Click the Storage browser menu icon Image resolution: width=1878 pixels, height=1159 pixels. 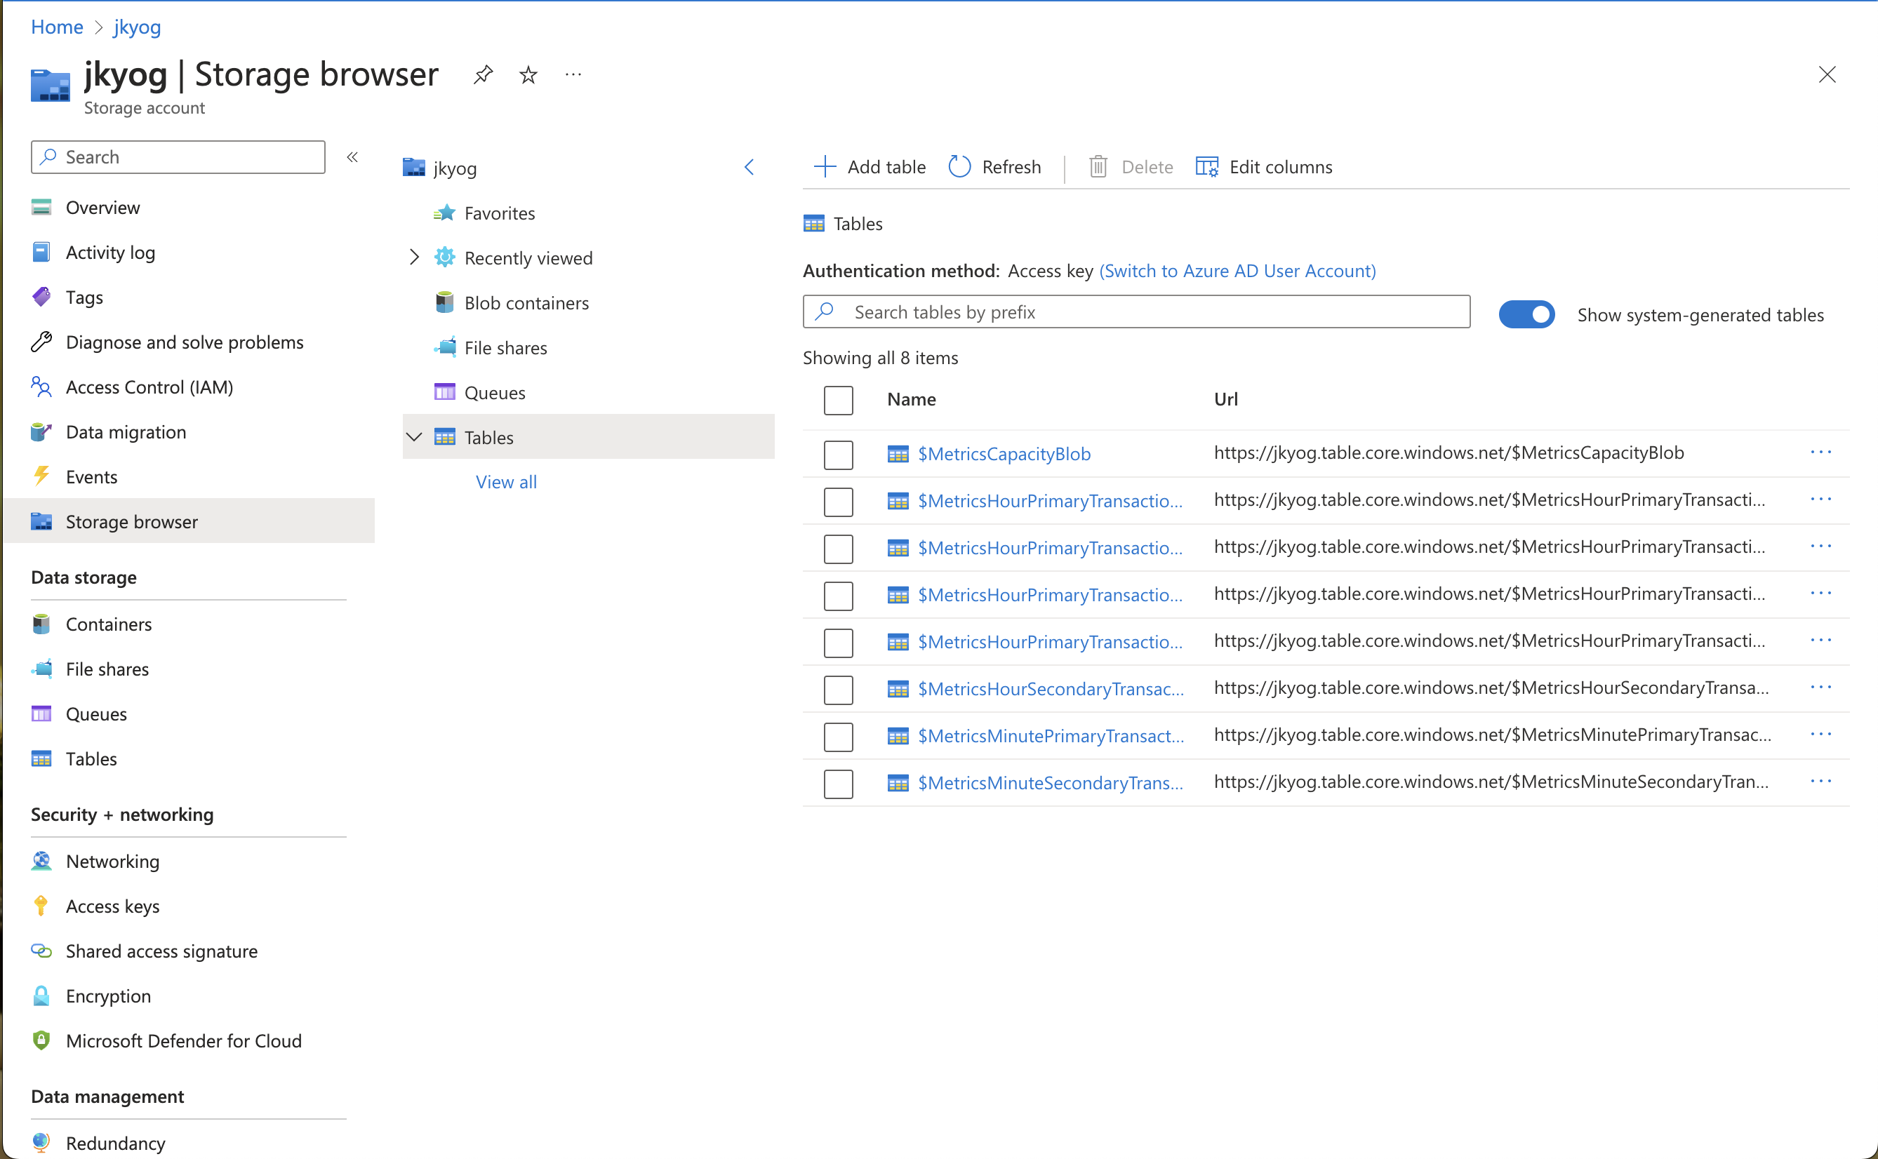(41, 521)
